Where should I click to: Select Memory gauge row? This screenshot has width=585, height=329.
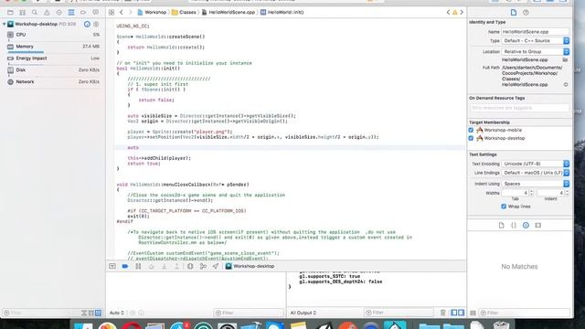(53, 47)
